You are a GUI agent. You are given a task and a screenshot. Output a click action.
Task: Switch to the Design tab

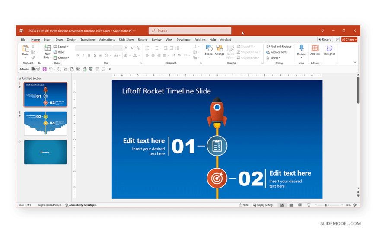coord(71,40)
